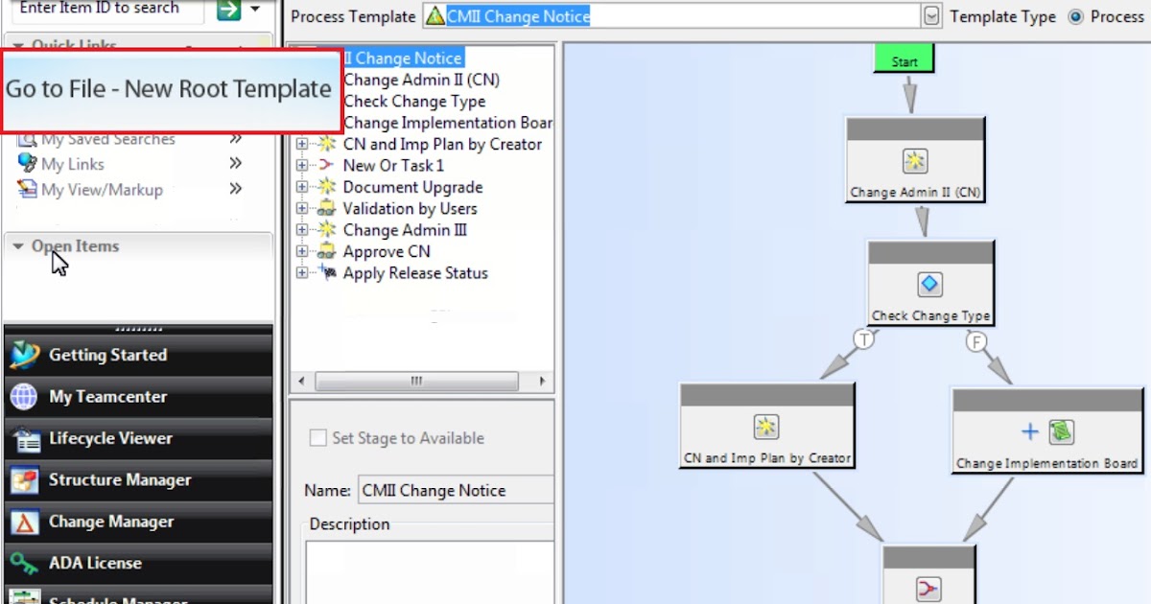Open the Change Manager application
The image size is (1151, 604).
pos(138,522)
